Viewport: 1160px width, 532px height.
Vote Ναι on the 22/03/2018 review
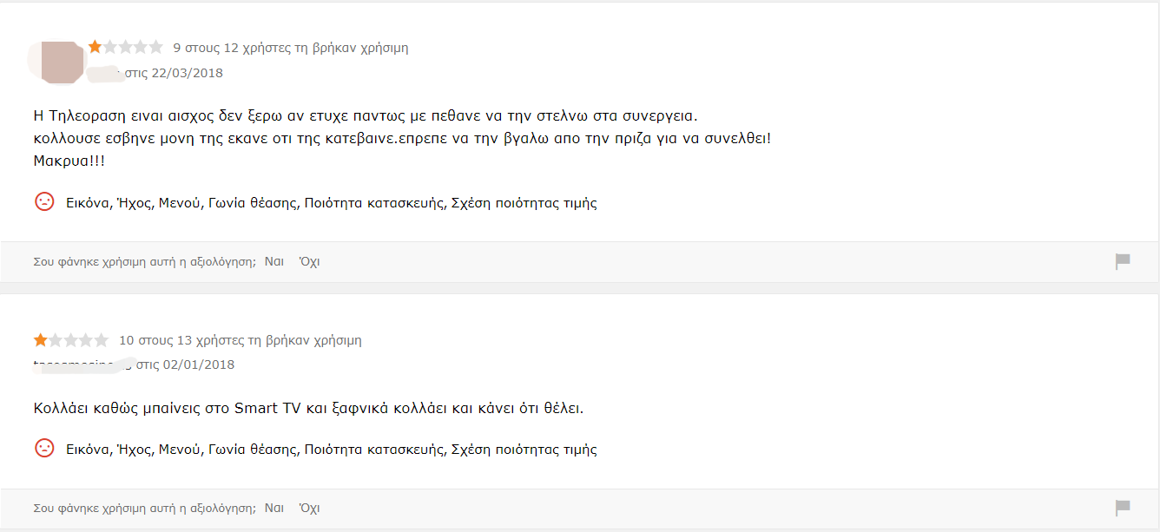pyautogui.click(x=274, y=261)
